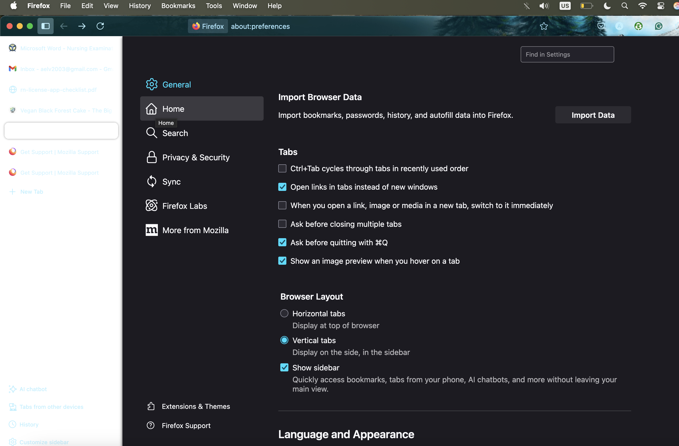Image resolution: width=679 pixels, height=446 pixels.
Task: Enable Ctrl+Tab recently used order checkbox
Action: click(x=282, y=168)
